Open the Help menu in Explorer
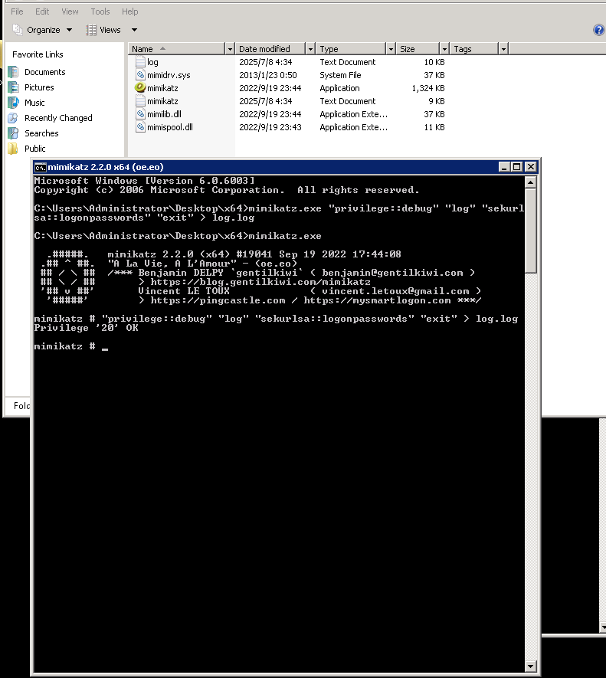Image resolution: width=606 pixels, height=678 pixels. point(129,11)
